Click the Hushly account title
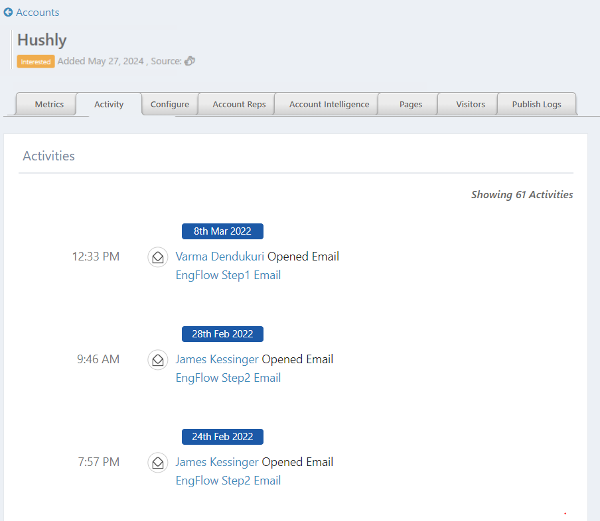 [42, 40]
